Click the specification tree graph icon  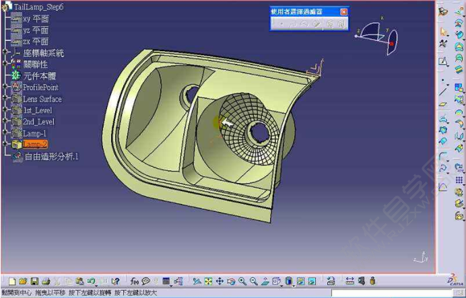(178, 281)
